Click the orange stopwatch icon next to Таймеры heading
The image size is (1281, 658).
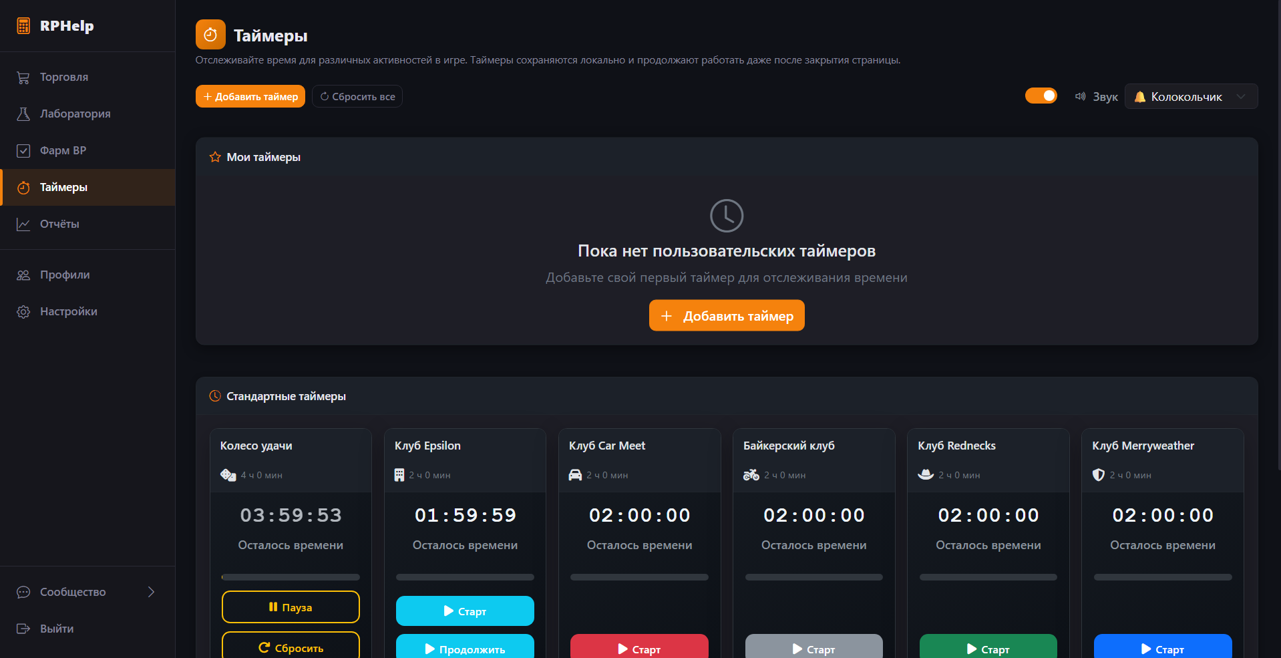click(210, 35)
